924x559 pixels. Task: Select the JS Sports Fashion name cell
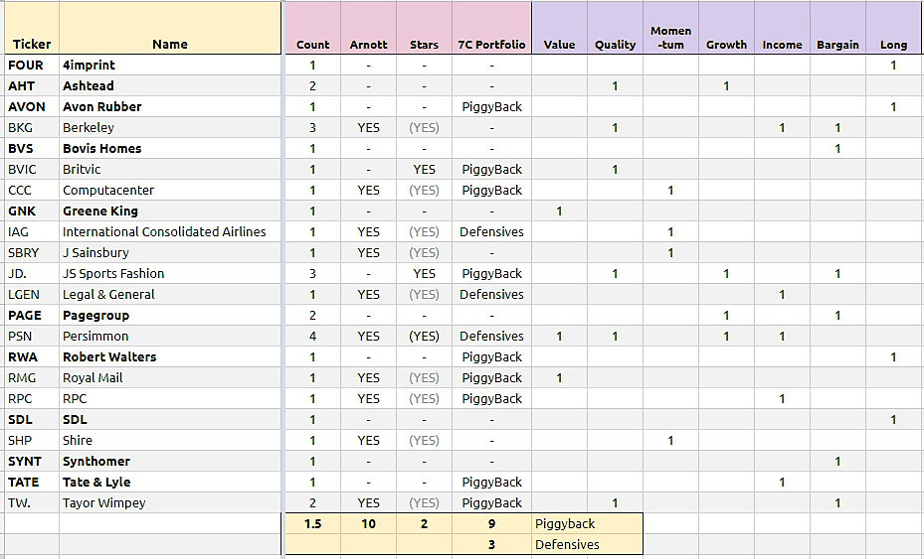pyautogui.click(x=170, y=274)
